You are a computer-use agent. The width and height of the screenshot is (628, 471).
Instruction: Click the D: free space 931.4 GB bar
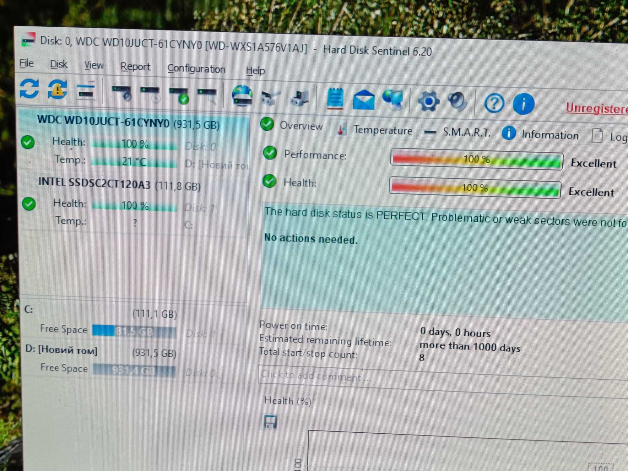[134, 371]
